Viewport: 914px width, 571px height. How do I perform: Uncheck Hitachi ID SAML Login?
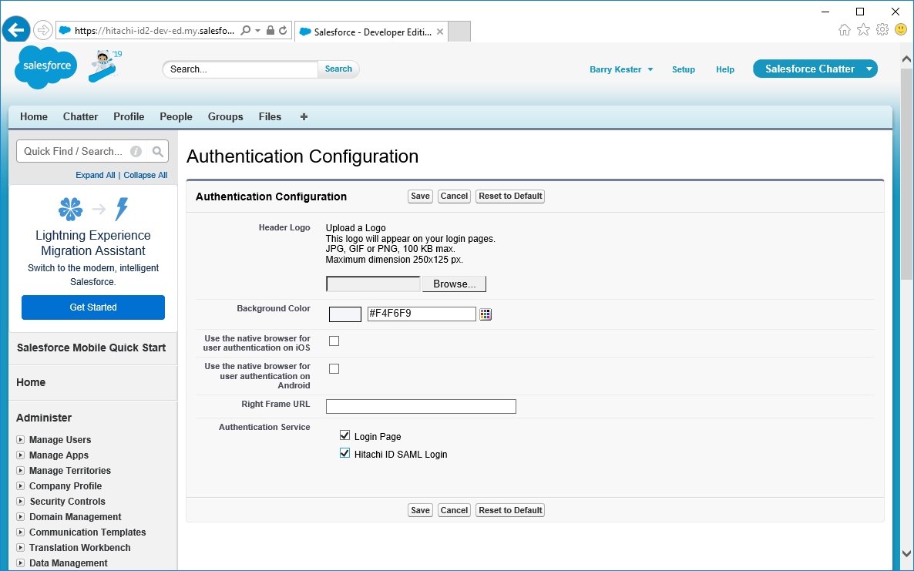(344, 454)
